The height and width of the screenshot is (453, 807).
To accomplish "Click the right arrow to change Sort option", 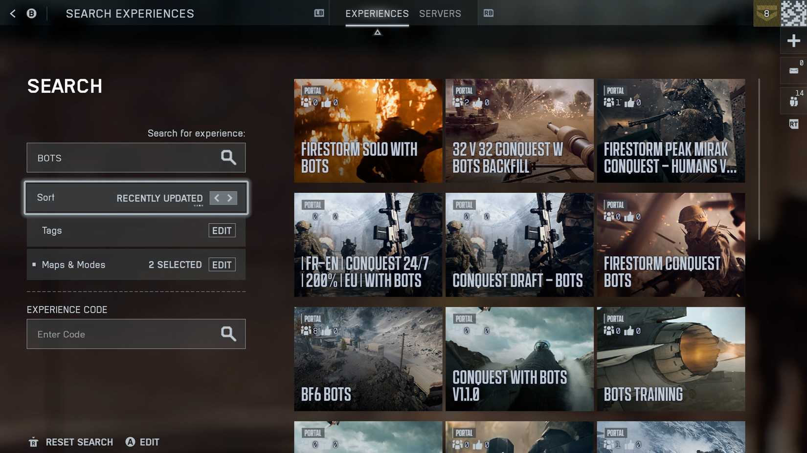I will (x=230, y=198).
